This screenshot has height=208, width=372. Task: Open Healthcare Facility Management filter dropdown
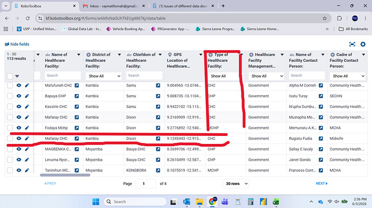[x=266, y=76]
